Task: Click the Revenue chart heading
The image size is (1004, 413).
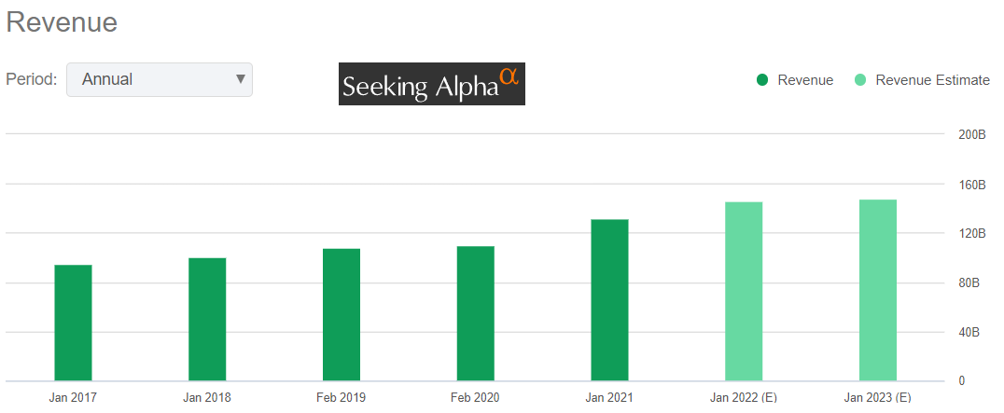Action: point(62,22)
